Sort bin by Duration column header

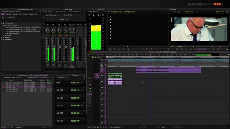[x=42, y=80]
